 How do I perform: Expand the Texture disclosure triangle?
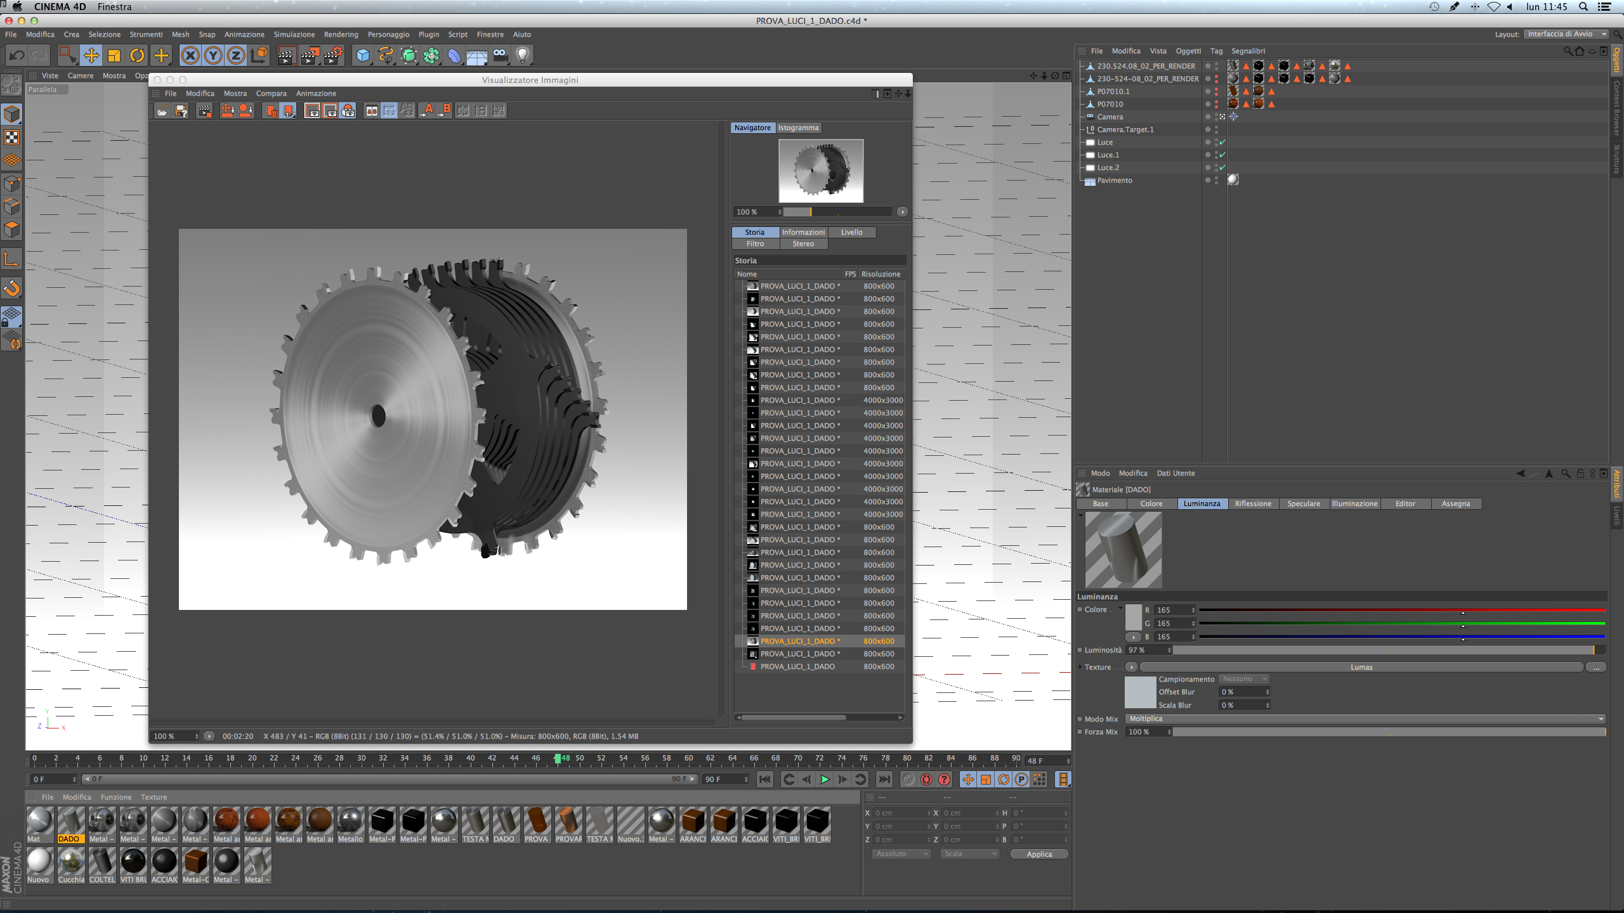[x=1080, y=667]
